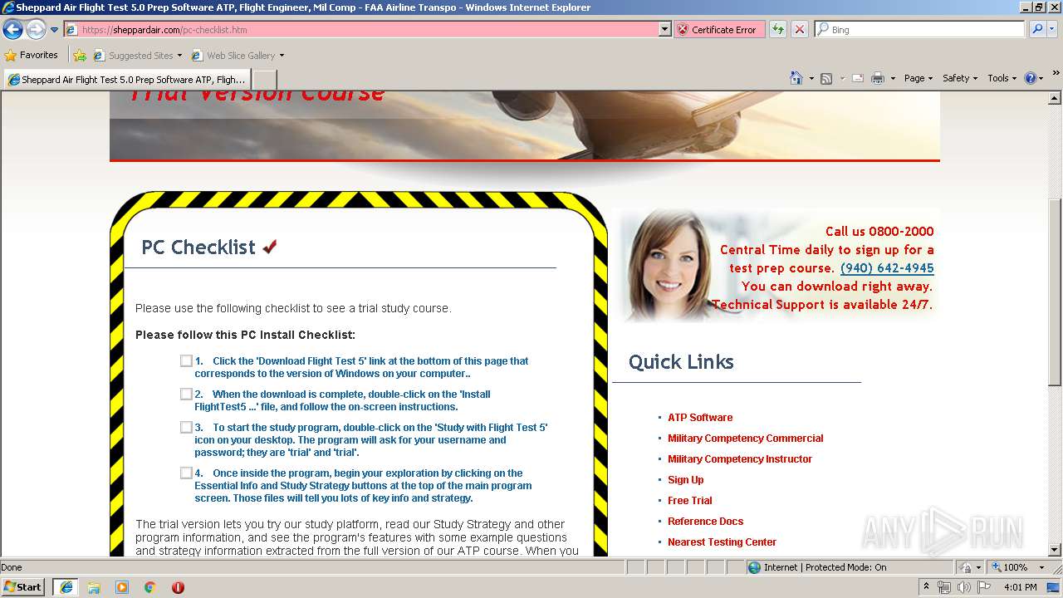Select the Sheppard Air Flight Test tab
This screenshot has width=1063, height=598.
(x=127, y=80)
